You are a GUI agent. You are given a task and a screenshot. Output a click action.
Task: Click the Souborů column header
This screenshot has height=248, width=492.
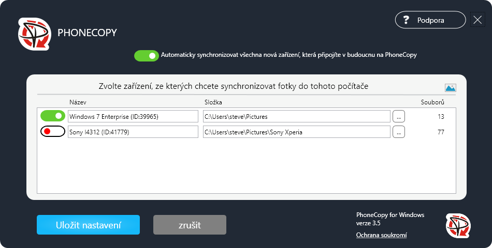(x=432, y=102)
